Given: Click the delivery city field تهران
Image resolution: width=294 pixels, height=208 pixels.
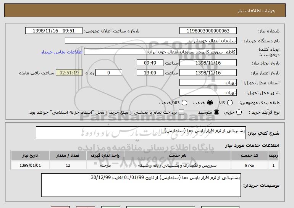Looking at the screenshot, I should coord(208,93).
